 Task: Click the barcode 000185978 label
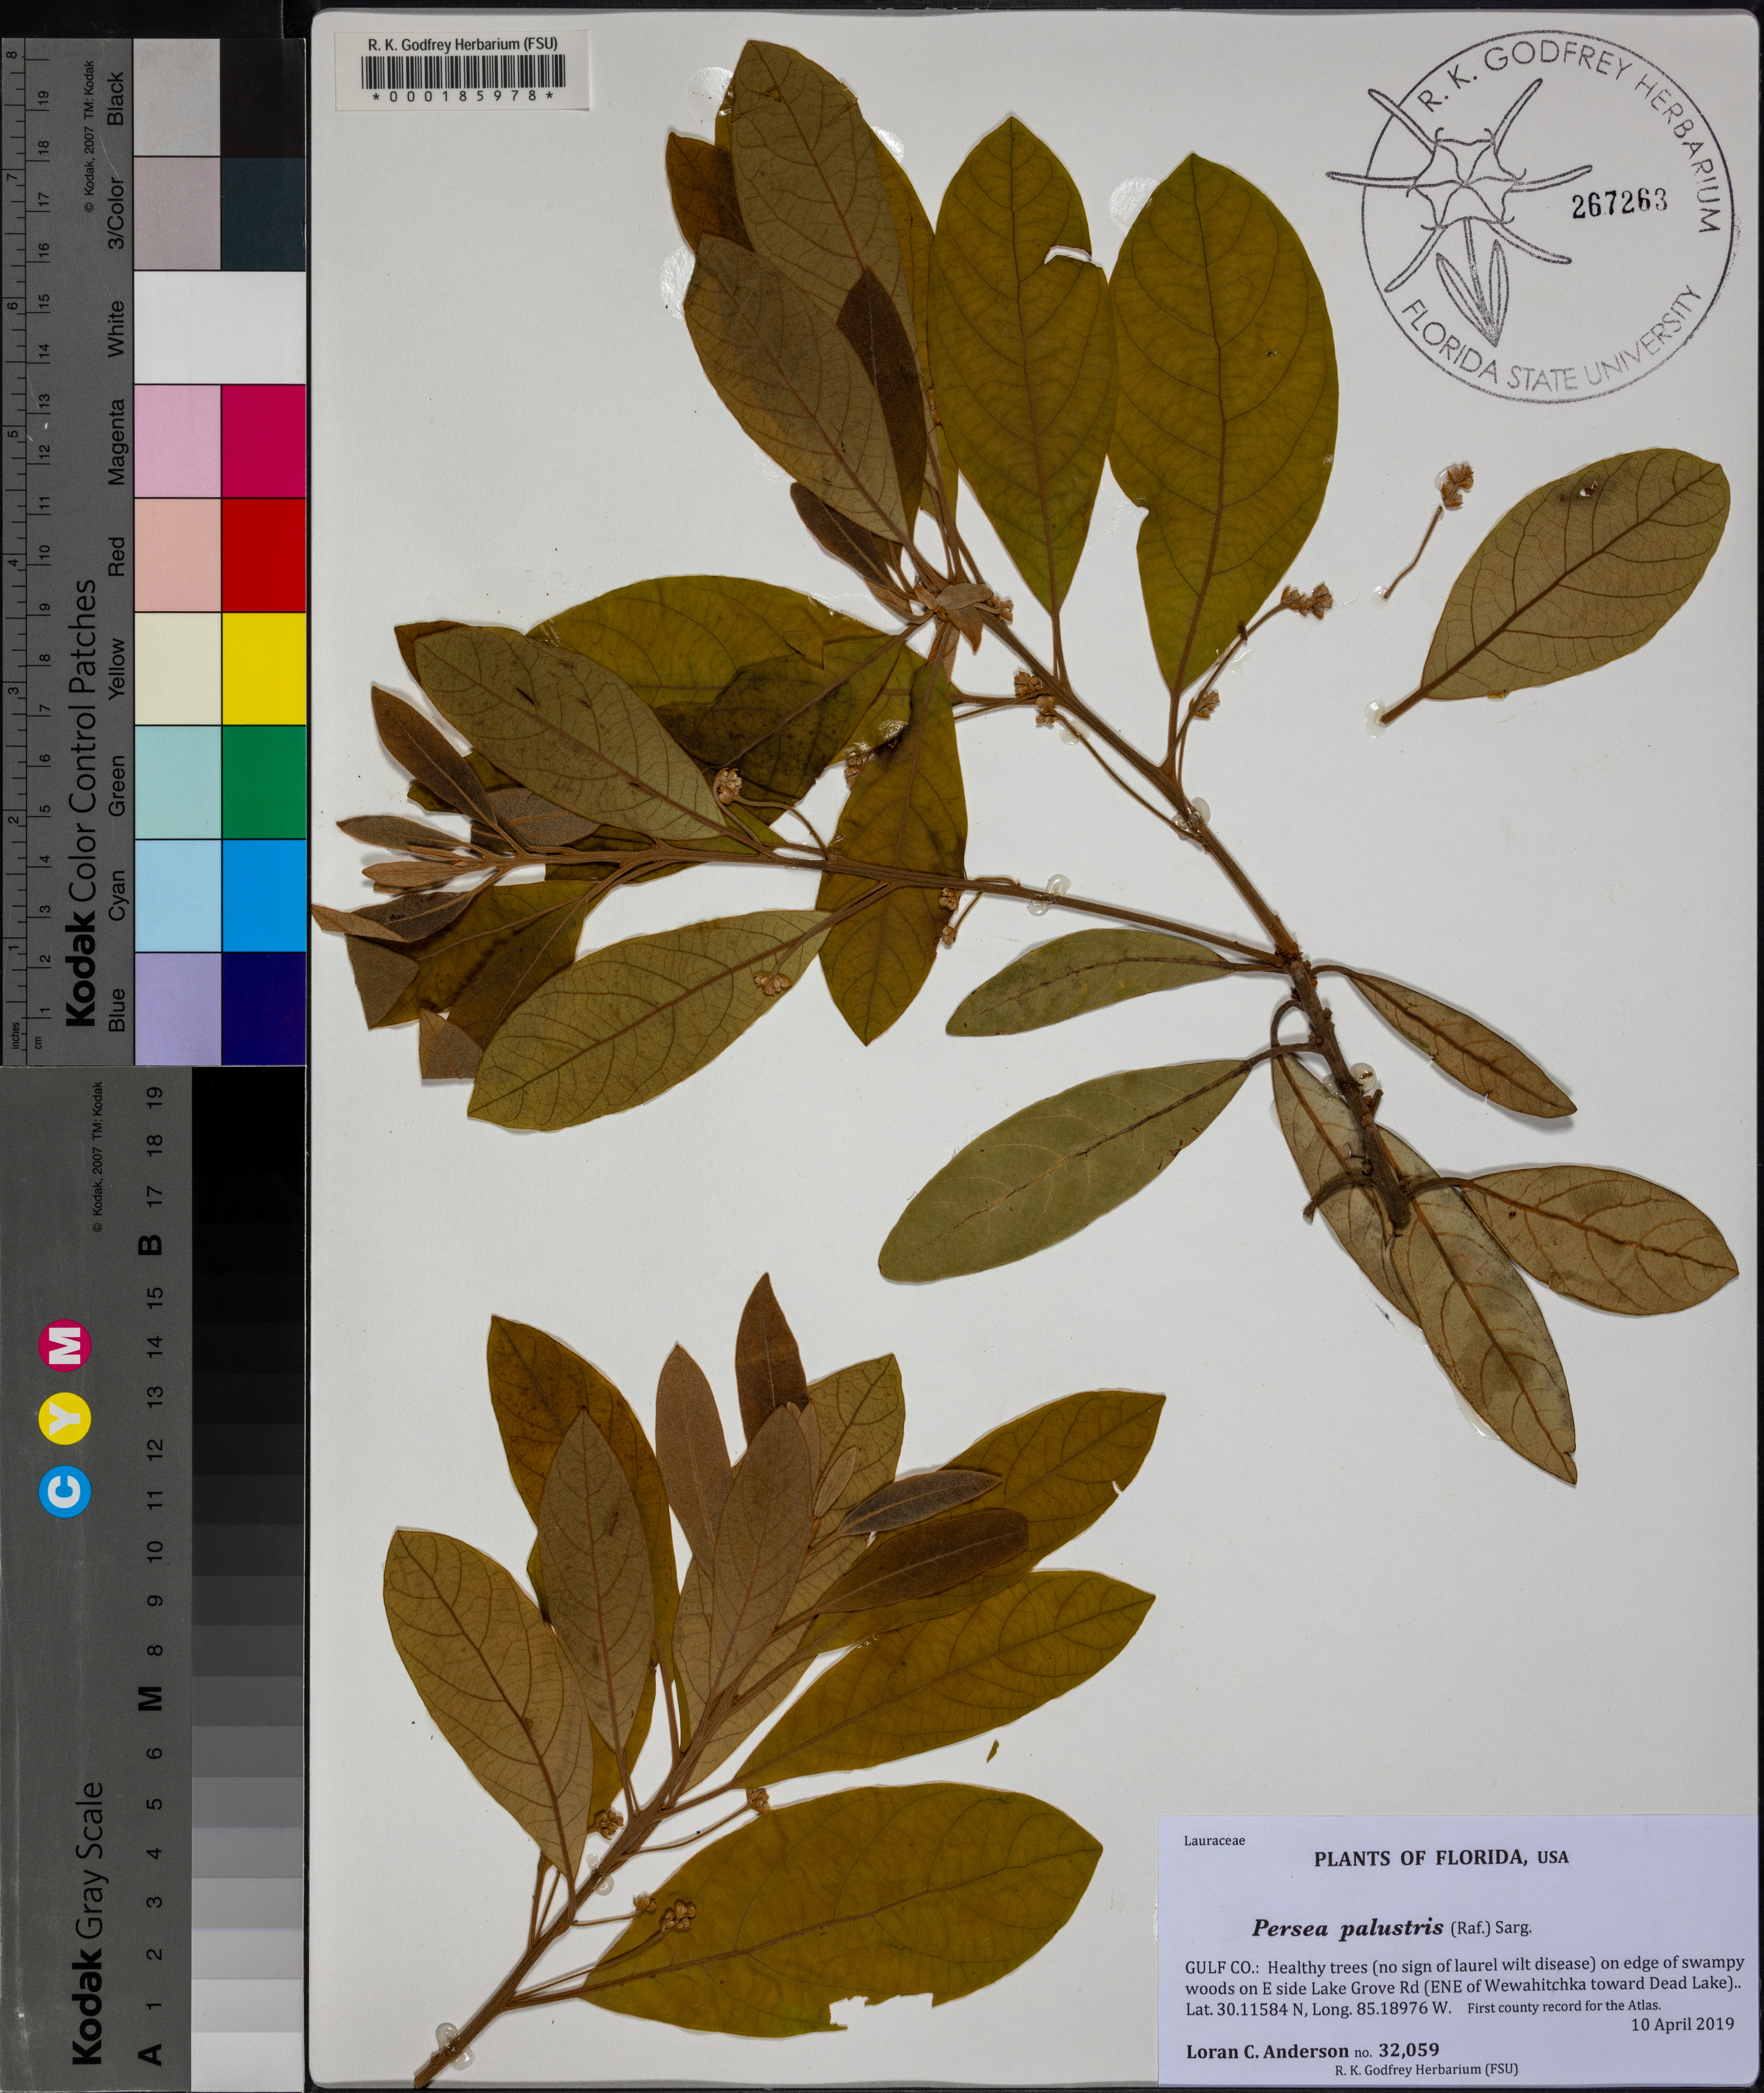462,70
